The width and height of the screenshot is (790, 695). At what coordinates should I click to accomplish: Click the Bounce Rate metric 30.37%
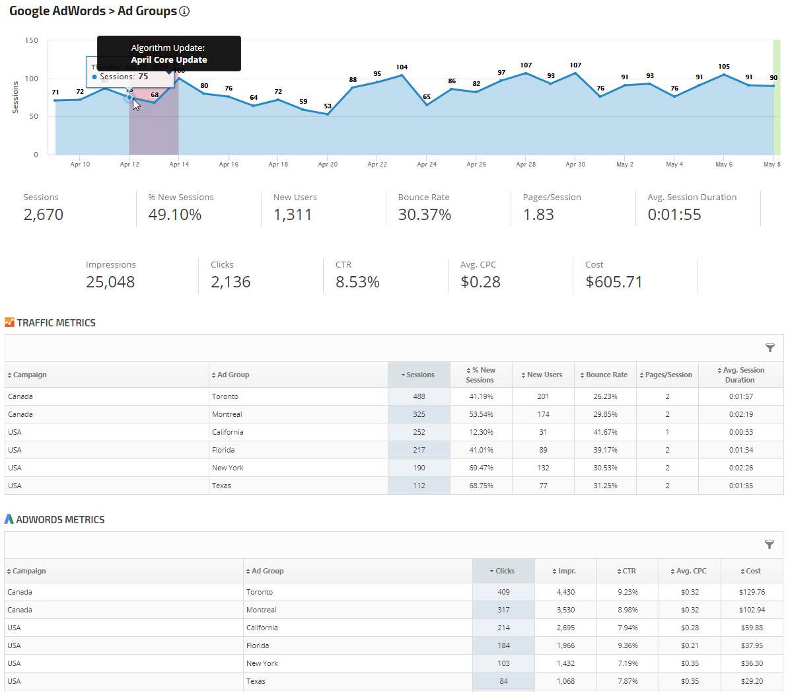click(x=424, y=215)
